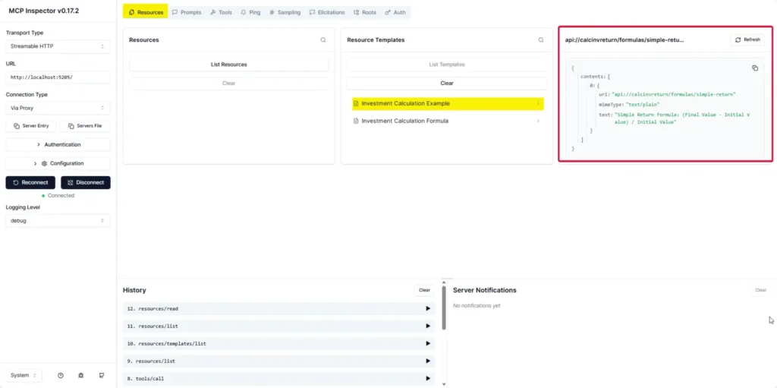Open the help icon in sidebar footer
777x388 pixels.
(61, 376)
